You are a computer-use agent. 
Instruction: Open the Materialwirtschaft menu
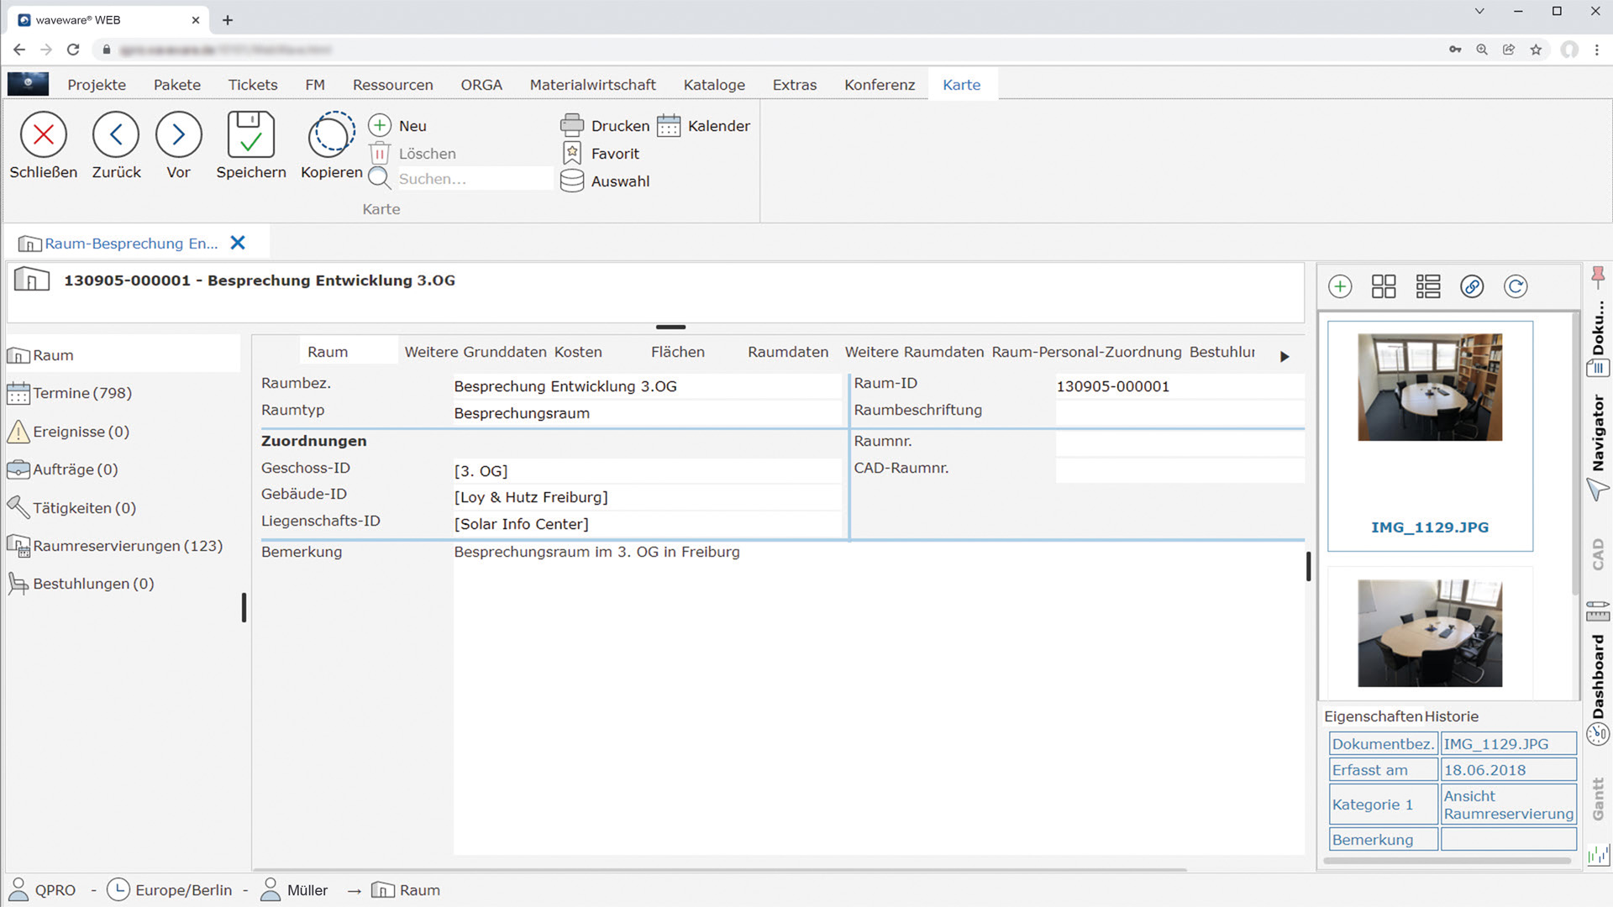point(592,85)
